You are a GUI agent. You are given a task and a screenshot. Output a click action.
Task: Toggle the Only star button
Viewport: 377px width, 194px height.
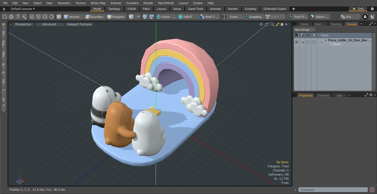coord(358,9)
